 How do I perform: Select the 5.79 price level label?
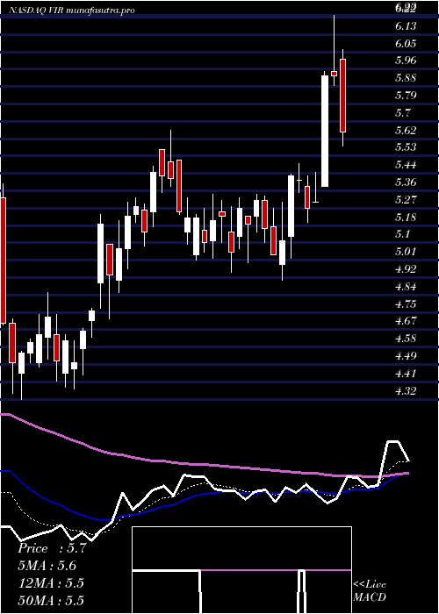pos(406,95)
